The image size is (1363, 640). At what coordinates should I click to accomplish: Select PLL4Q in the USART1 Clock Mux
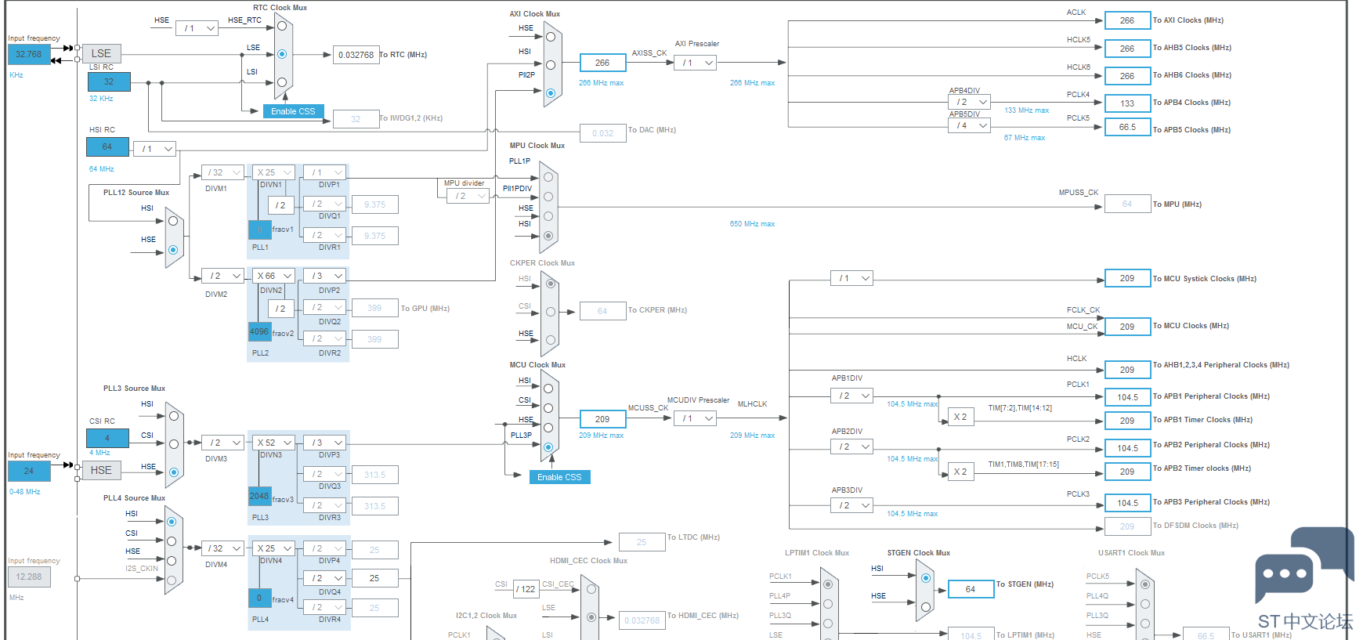click(x=1145, y=603)
